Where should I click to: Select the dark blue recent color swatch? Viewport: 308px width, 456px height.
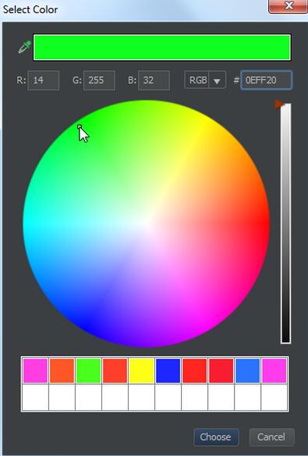point(168,370)
